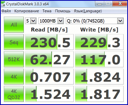Viewport: 128px width, 105px height.
Task: Click the Seq read result 230.5
Action: [49, 42]
